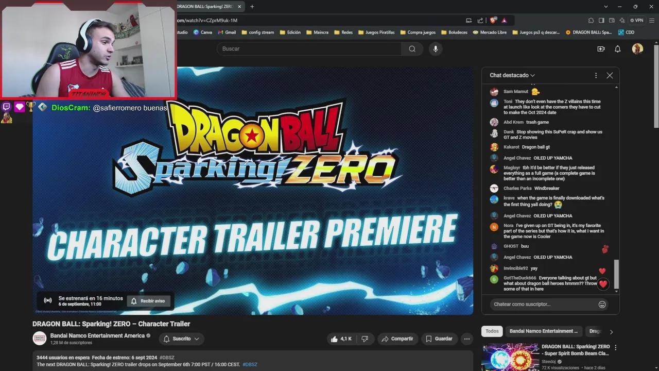The height and width of the screenshot is (371, 659).
Task: Open the Canva bookmark
Action: [x=202, y=32]
